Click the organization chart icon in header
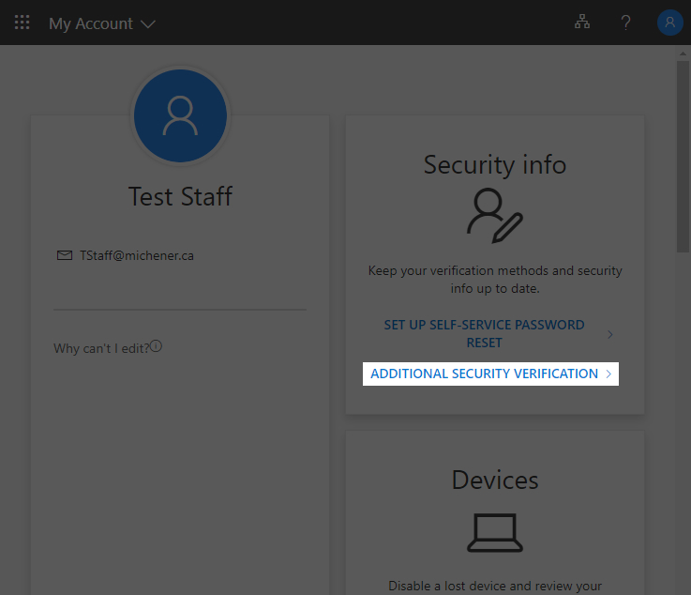 tap(582, 23)
